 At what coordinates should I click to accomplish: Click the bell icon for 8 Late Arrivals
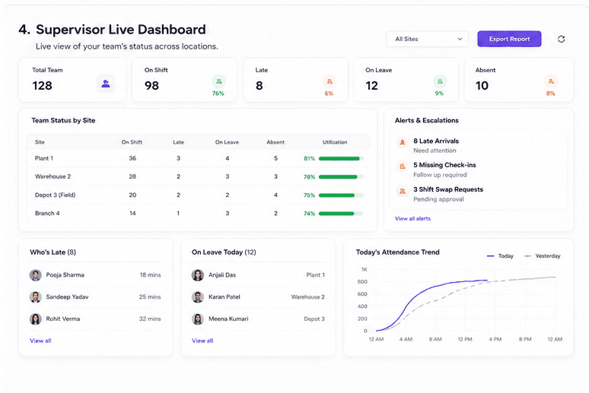pyautogui.click(x=403, y=142)
